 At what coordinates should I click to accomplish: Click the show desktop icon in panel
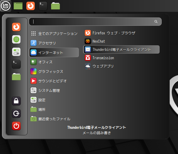[x=18, y=6]
